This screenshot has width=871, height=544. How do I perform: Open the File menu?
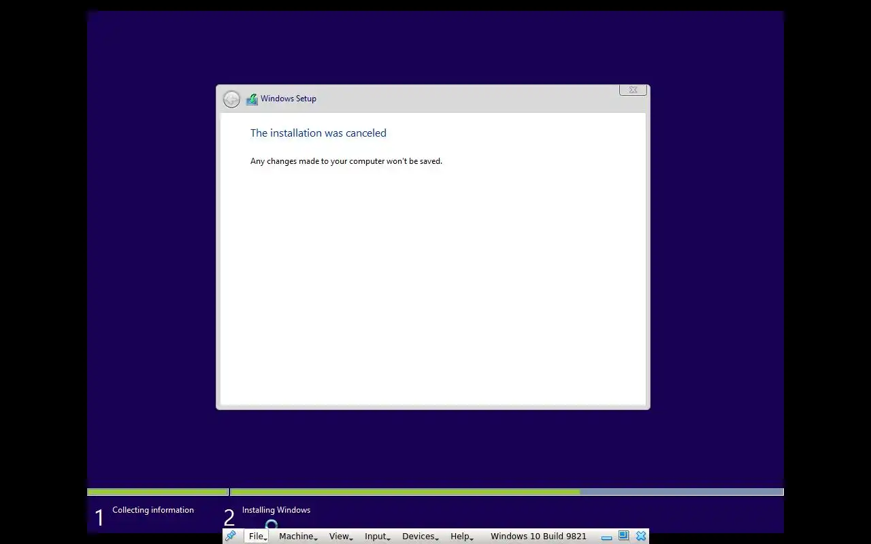click(257, 536)
